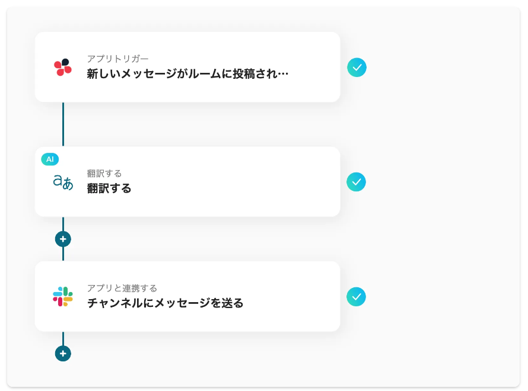The image size is (528, 391).
Task: Click the checkmark beside the Slack message step
Action: click(x=357, y=296)
